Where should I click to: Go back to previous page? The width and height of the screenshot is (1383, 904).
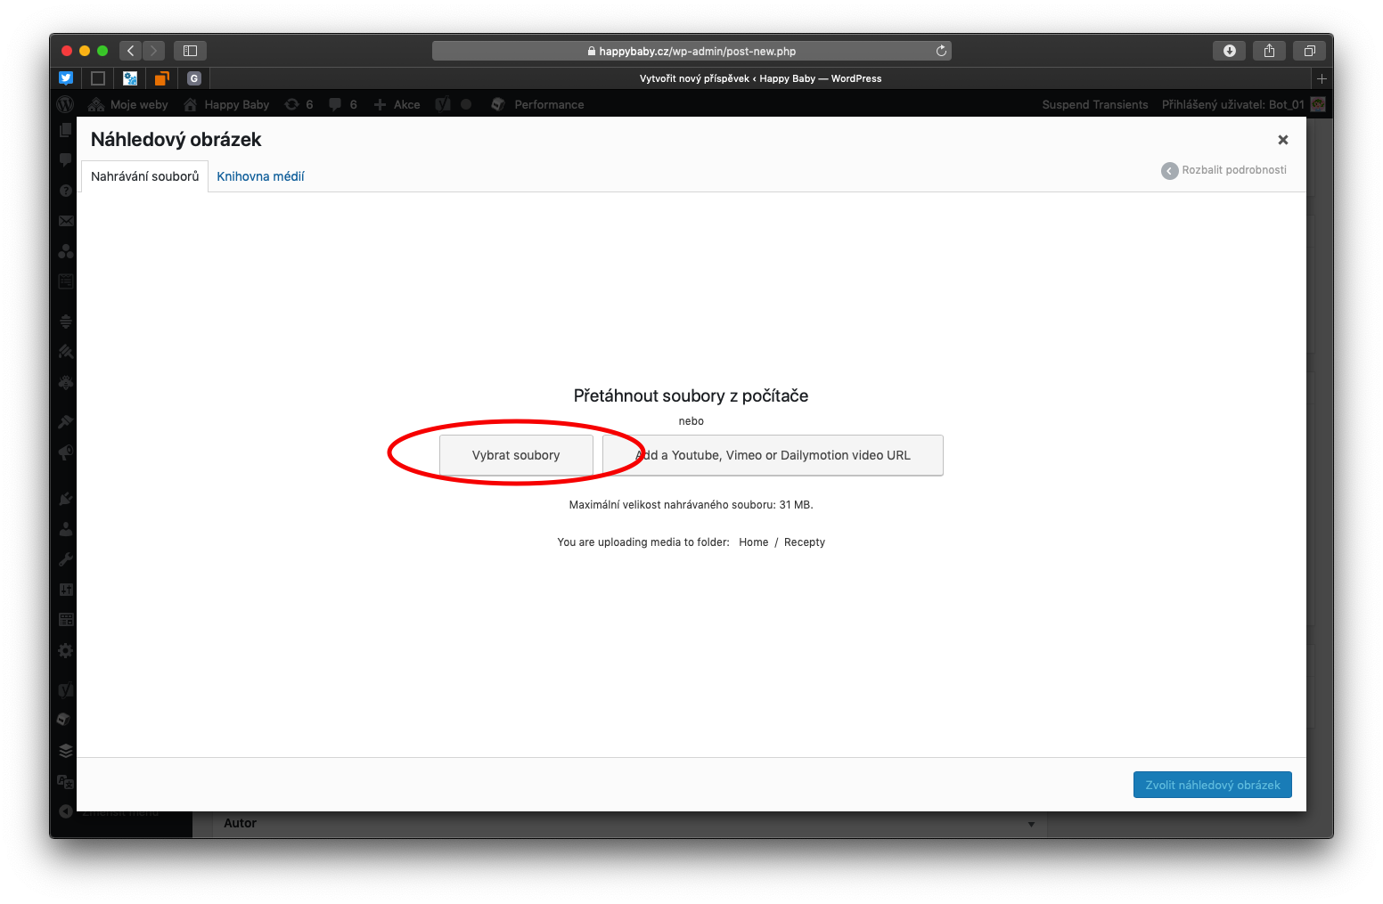[x=131, y=51]
